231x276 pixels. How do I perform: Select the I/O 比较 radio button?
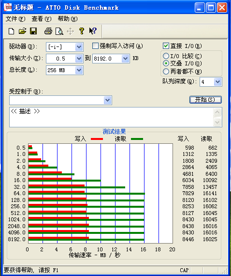166,56
